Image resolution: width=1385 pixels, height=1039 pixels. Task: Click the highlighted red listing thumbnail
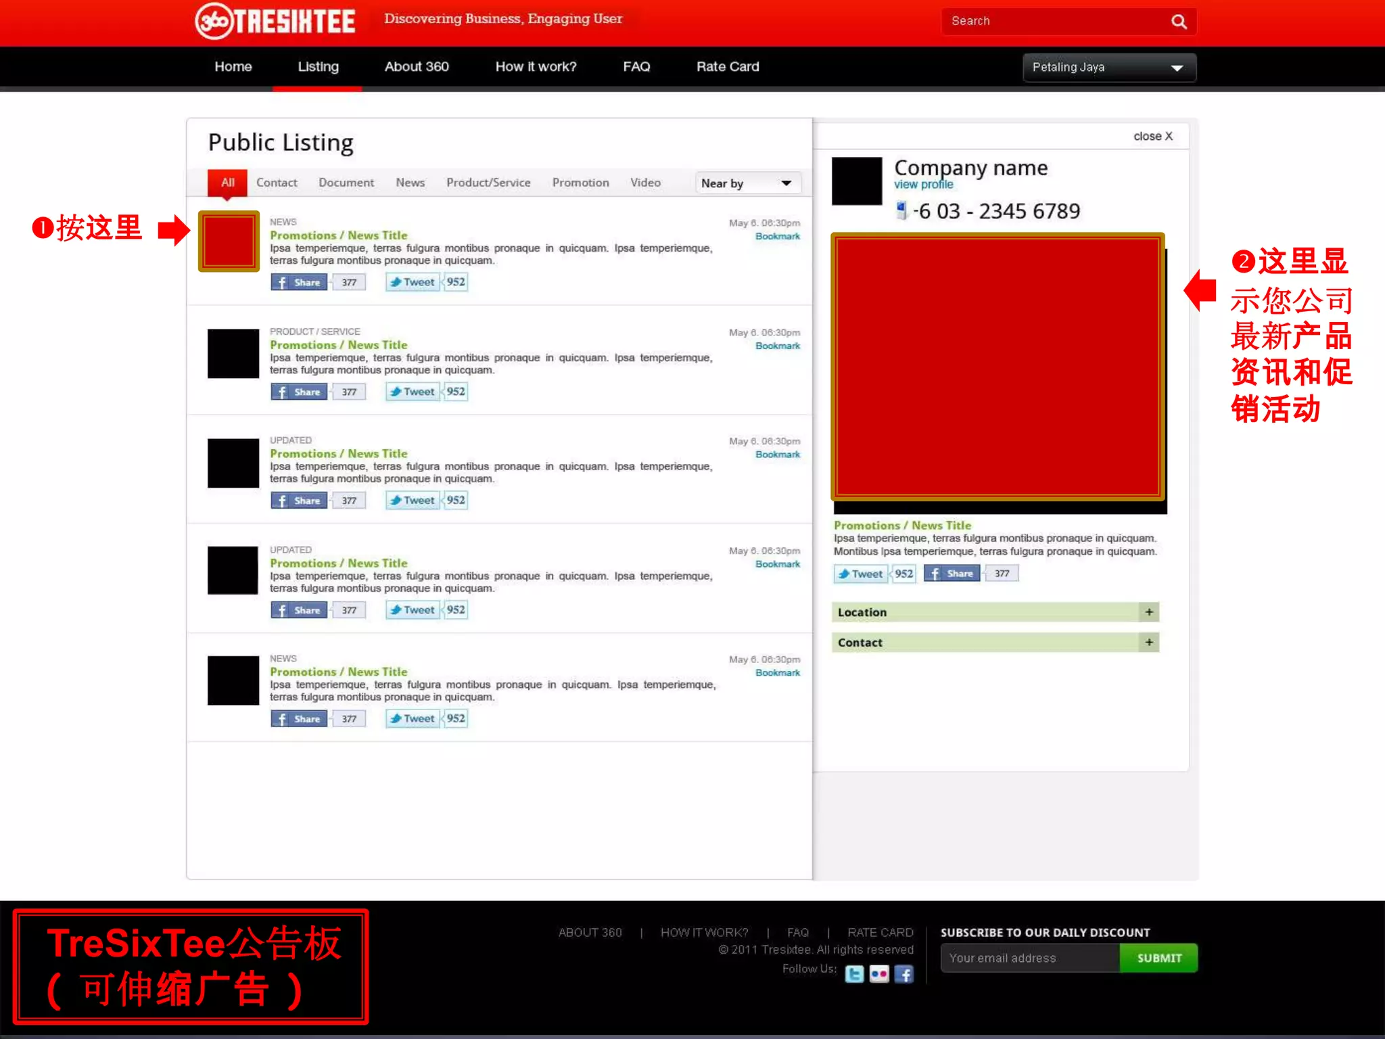(229, 241)
